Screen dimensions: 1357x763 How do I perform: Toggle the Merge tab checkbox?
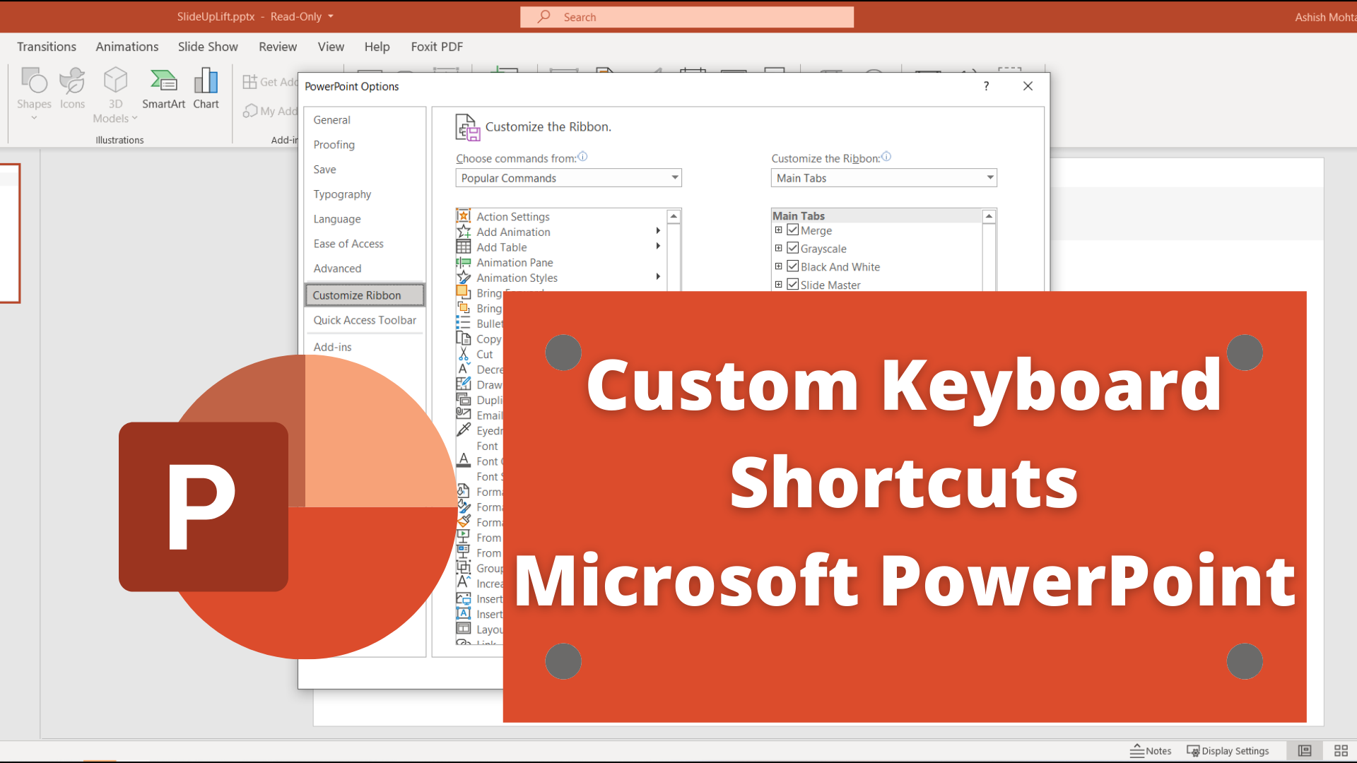[x=793, y=230]
